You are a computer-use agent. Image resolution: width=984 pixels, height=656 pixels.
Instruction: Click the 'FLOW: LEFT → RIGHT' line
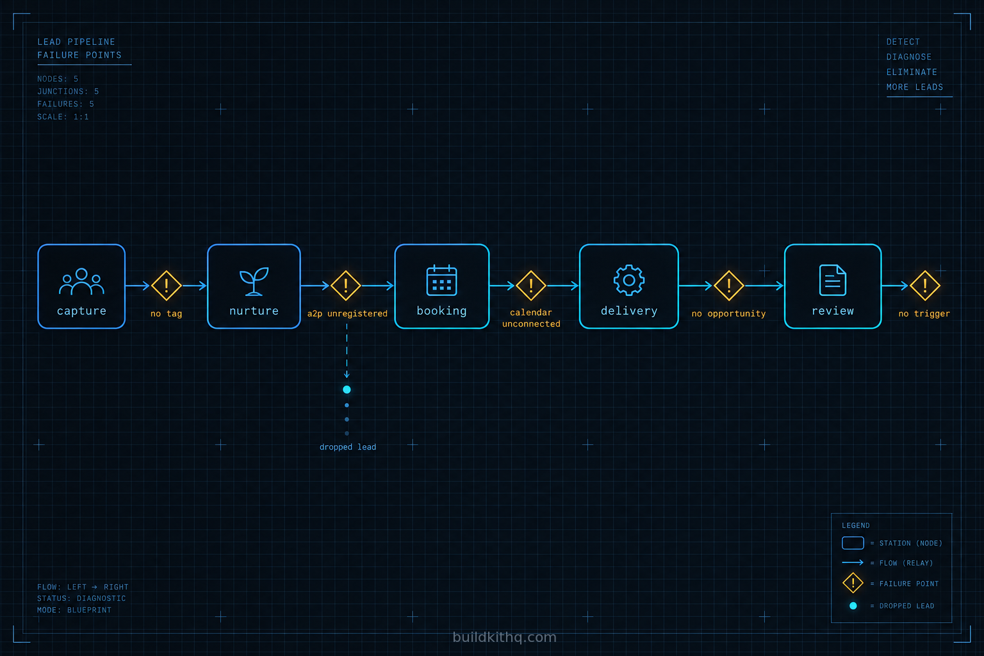point(83,587)
